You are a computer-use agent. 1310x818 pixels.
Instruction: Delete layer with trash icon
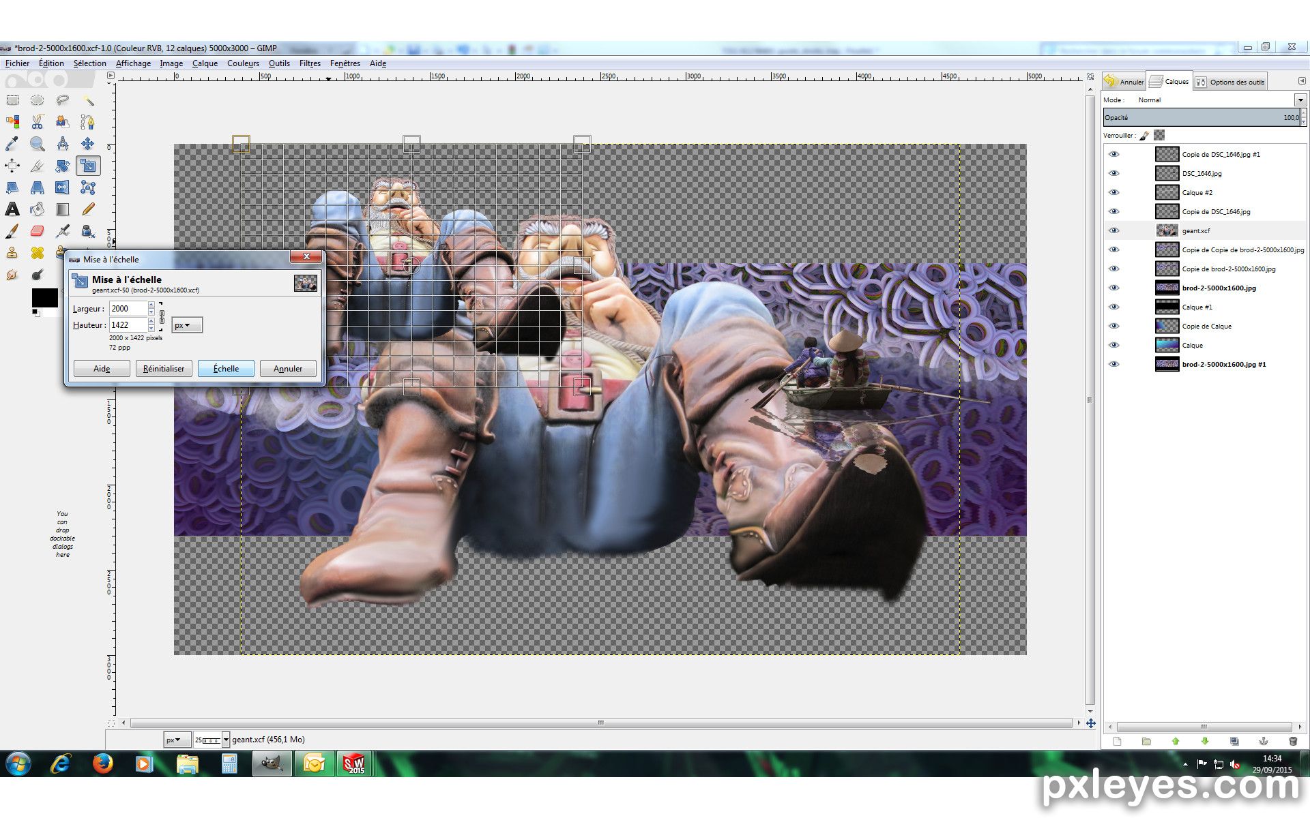1293,741
